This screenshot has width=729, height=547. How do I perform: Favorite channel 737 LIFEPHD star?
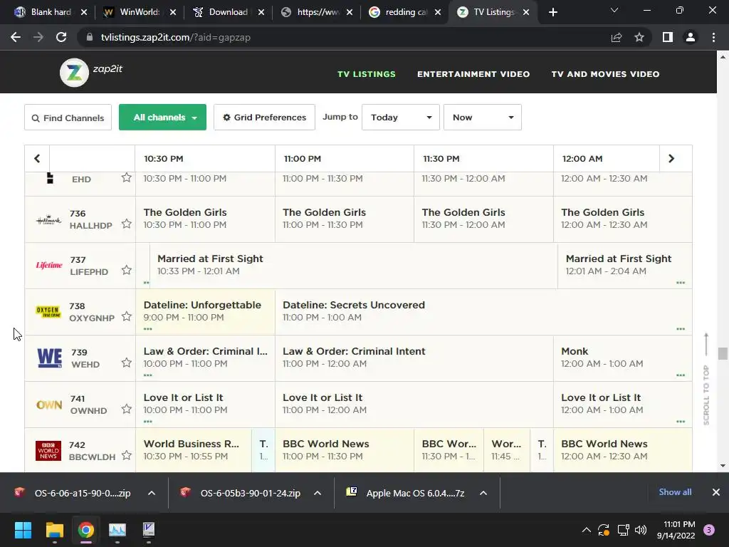tap(127, 270)
